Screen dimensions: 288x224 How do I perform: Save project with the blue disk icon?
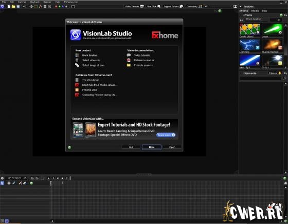tap(18, 7)
